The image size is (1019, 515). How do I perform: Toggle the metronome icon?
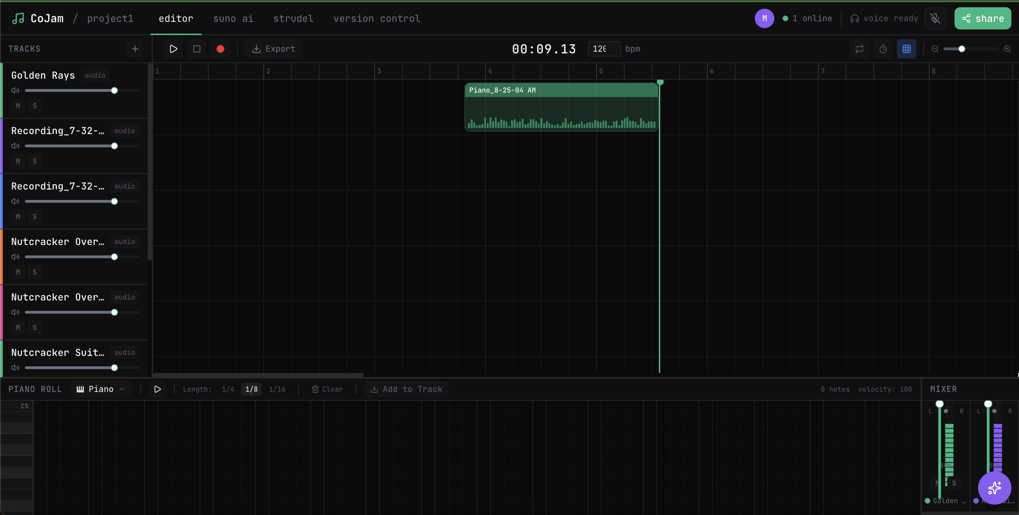click(x=883, y=49)
